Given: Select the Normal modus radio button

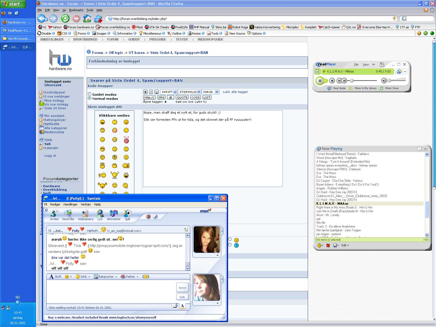Looking at the screenshot, I should click(89, 98).
